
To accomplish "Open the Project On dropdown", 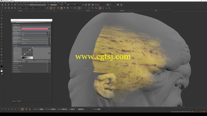I will coord(35,43).
